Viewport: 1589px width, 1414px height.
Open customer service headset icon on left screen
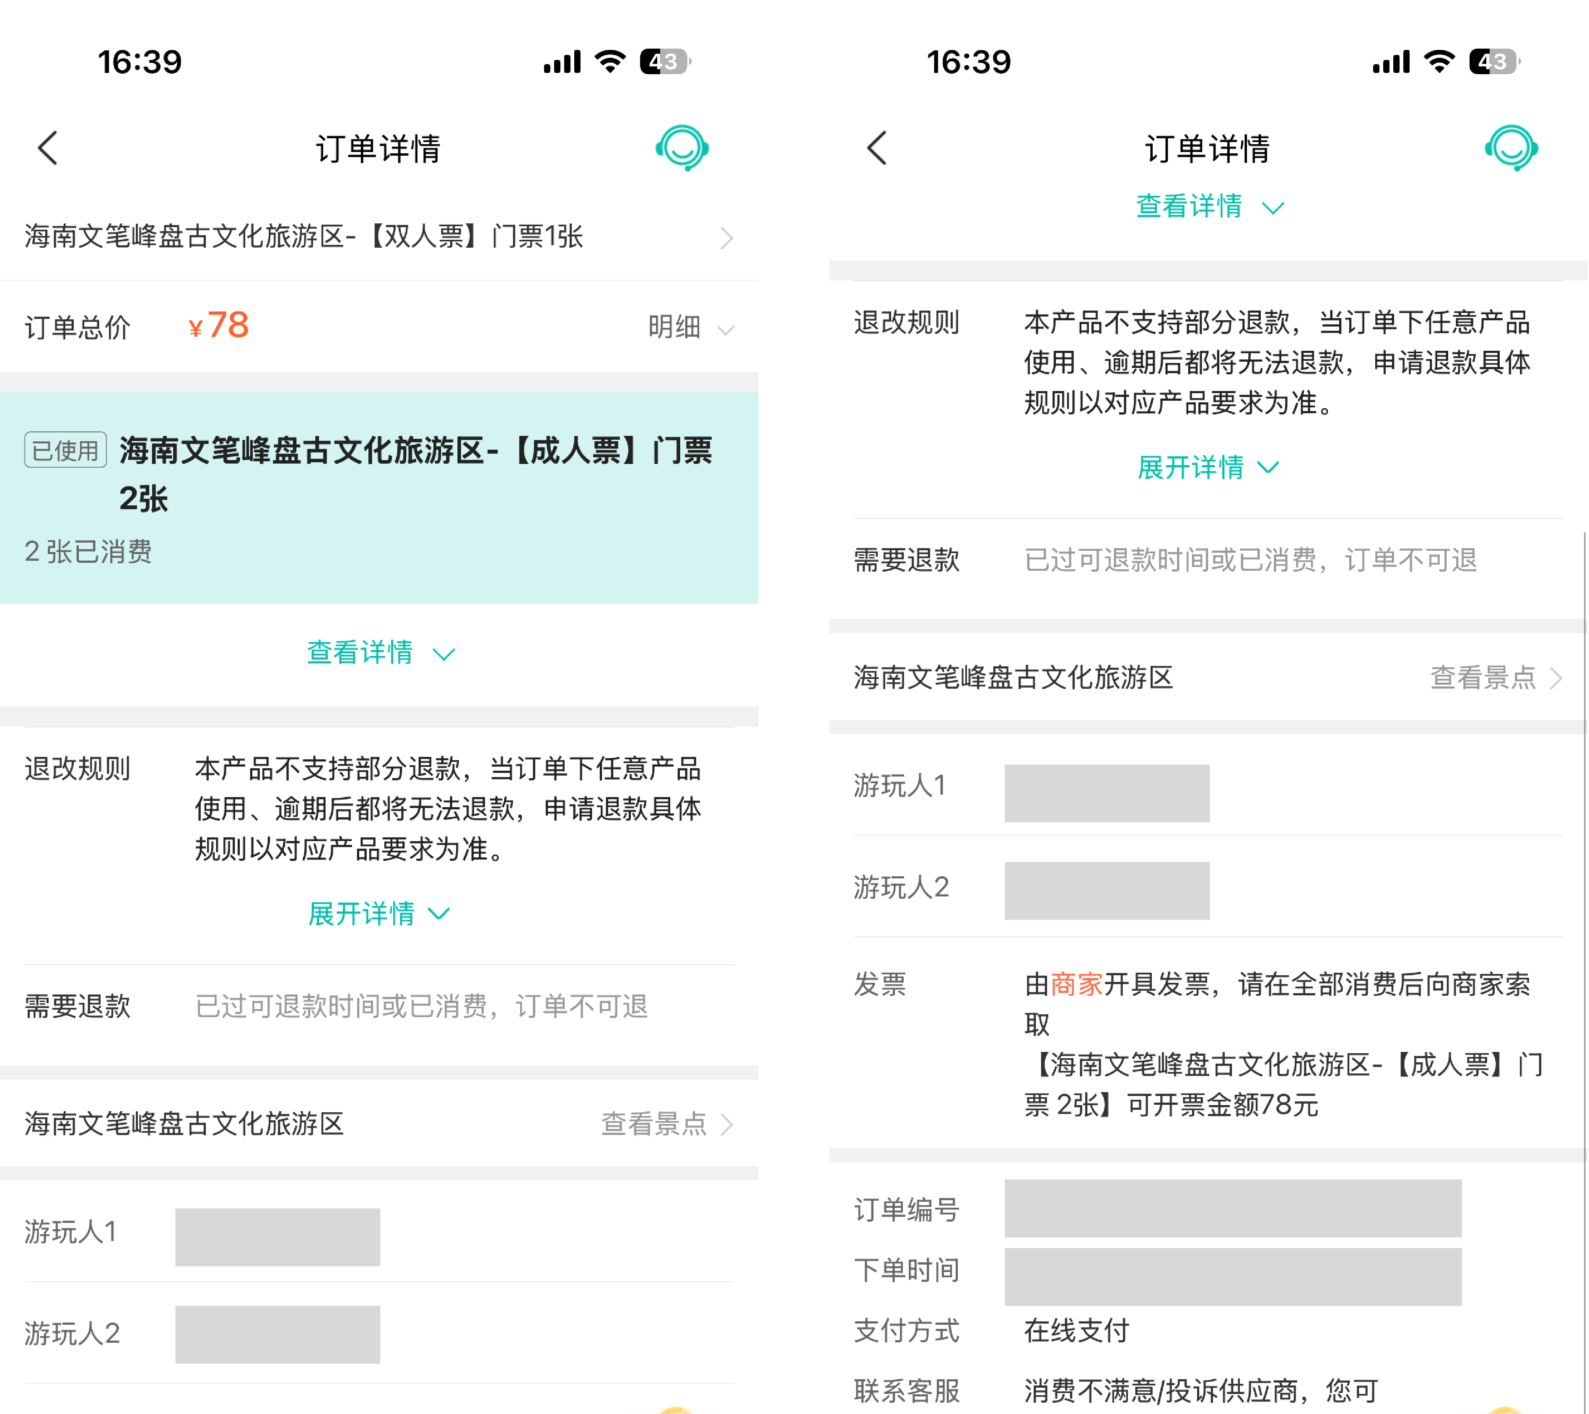click(x=682, y=148)
